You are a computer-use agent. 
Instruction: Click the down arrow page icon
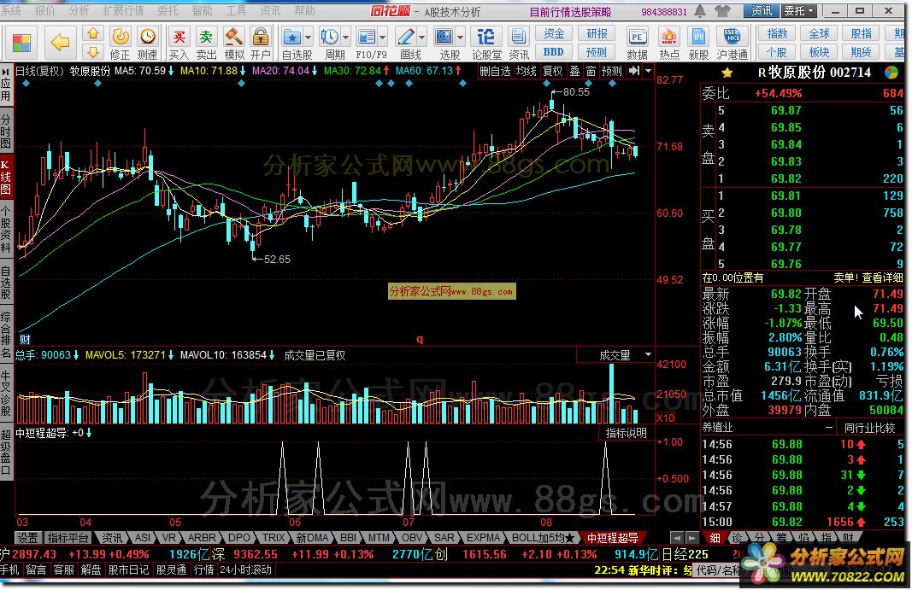pyautogui.click(x=92, y=52)
